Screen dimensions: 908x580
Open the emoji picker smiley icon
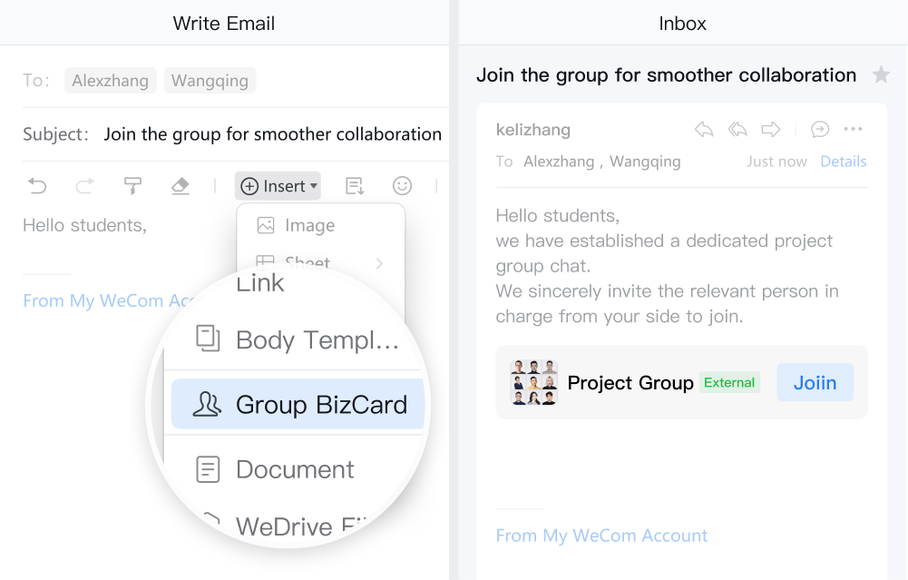[402, 186]
